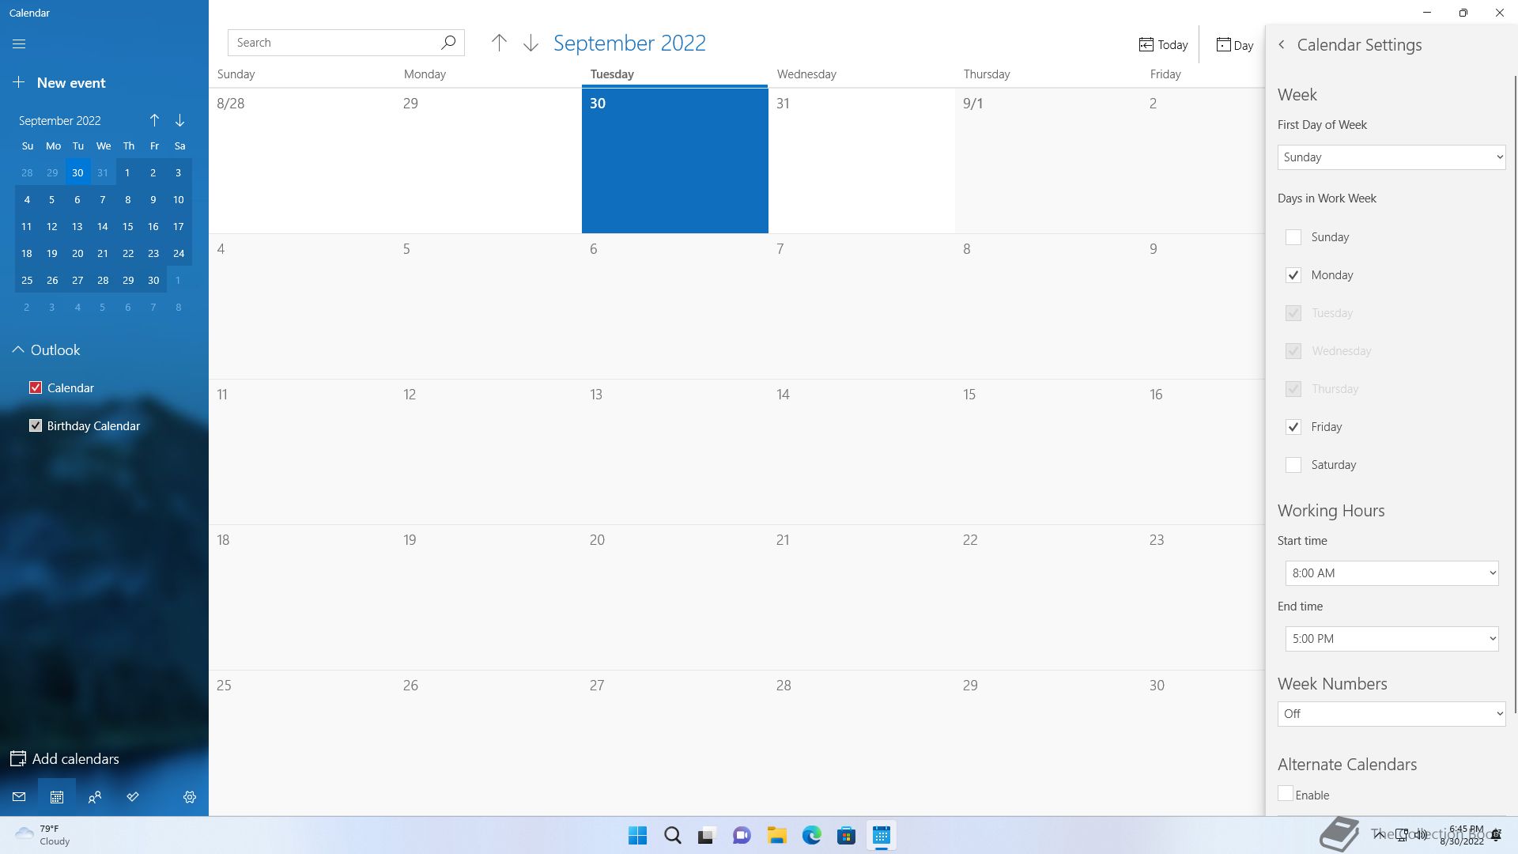Open the hamburger navigation menu
The image size is (1518, 854).
coord(19,44)
